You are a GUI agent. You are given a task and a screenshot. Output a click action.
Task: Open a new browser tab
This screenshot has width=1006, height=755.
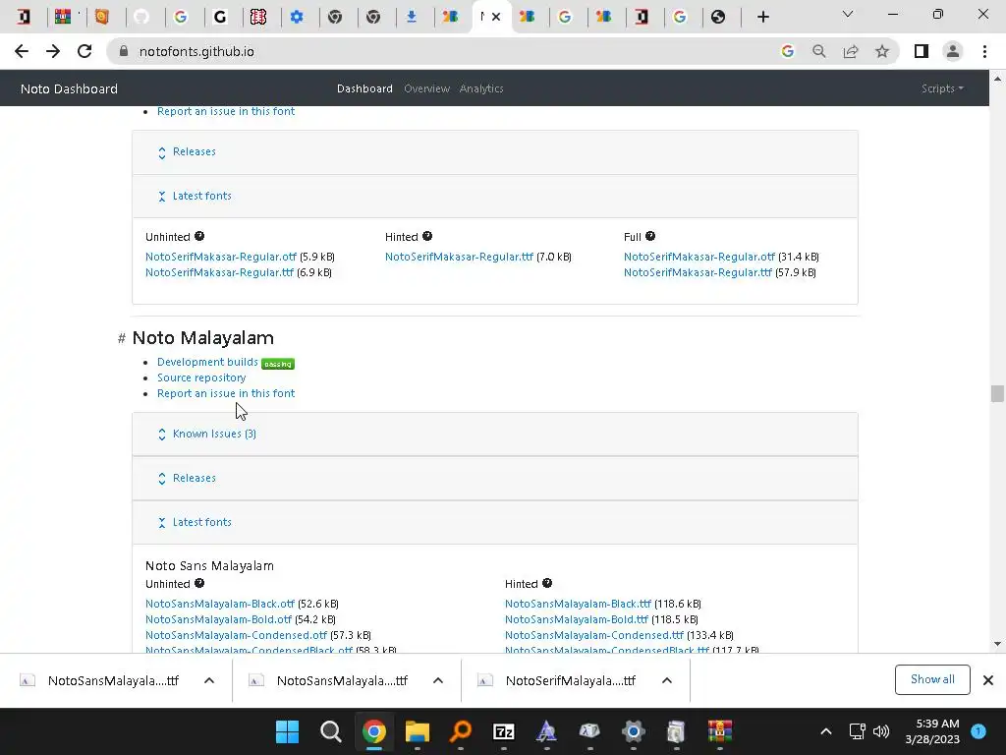pos(762,17)
